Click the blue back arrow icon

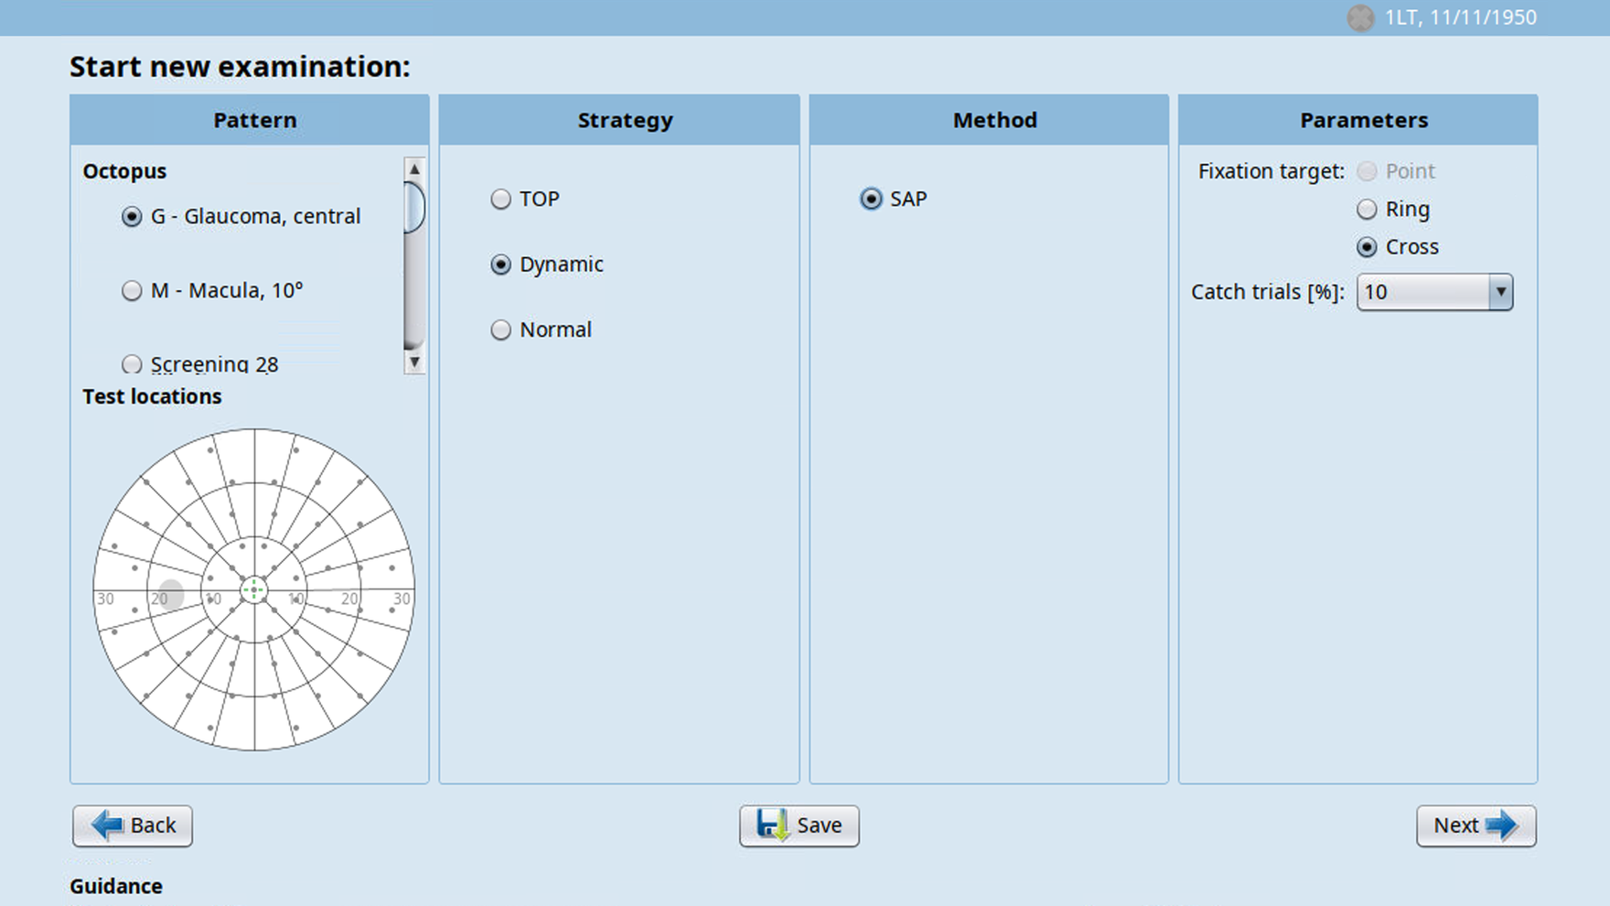pos(108,825)
